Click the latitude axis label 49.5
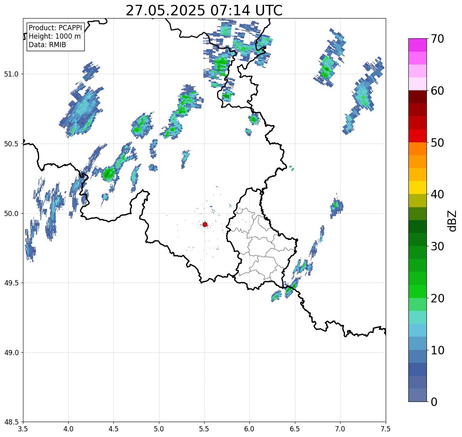The image size is (462, 437). point(11,283)
